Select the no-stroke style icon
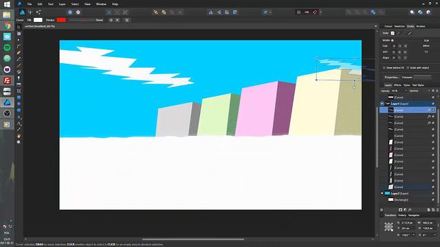440x247 pixels. (x=393, y=34)
